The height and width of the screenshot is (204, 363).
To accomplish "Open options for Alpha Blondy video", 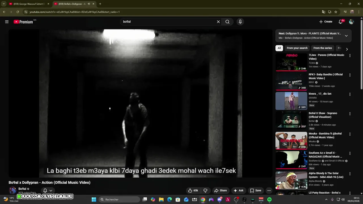I will [x=350, y=174].
